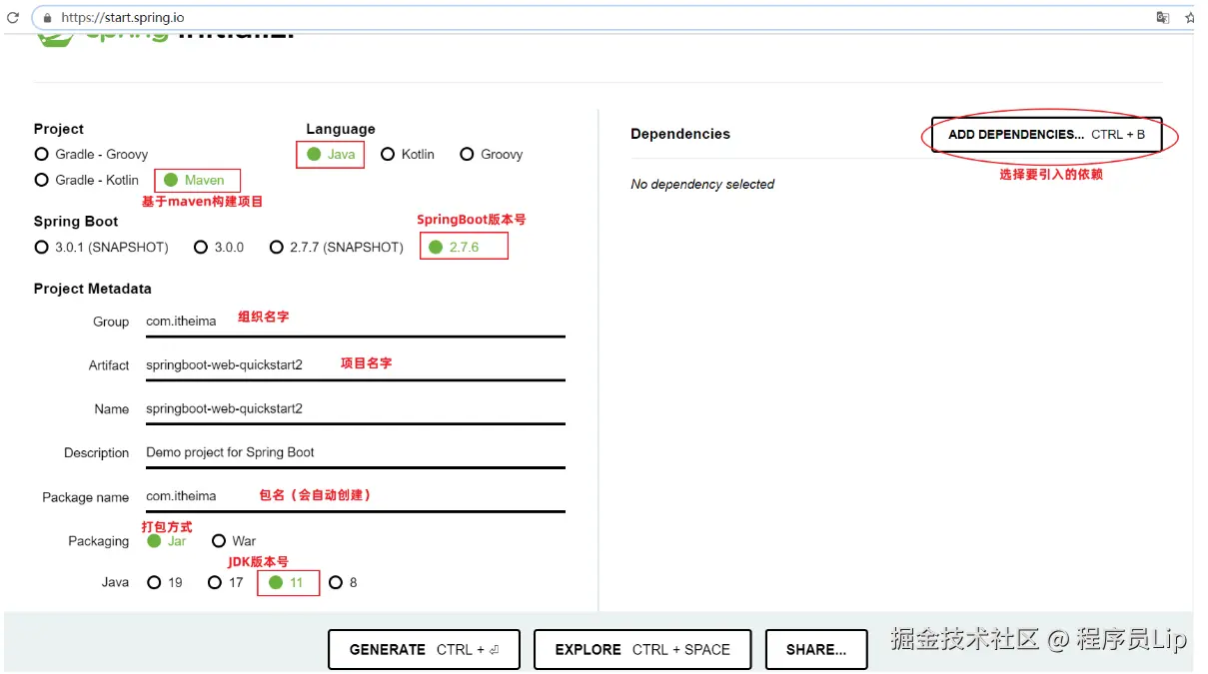Choose Maven as the project type
Viewport: 1208px width, 674px height.
coord(195,180)
